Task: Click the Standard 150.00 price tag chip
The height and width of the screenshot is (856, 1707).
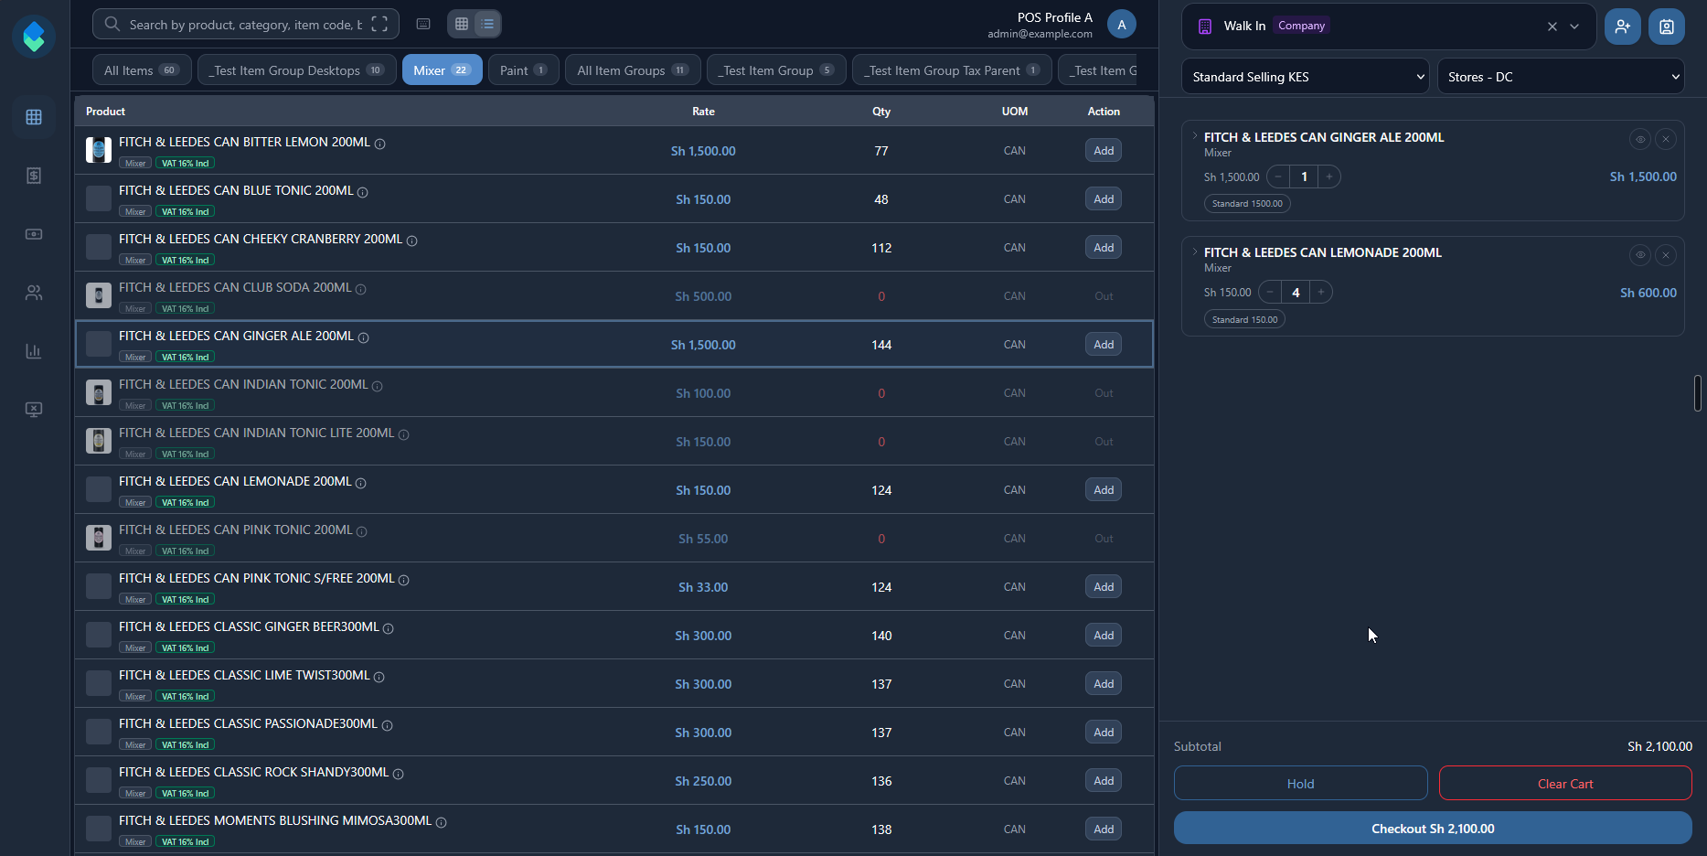Action: 1244,319
